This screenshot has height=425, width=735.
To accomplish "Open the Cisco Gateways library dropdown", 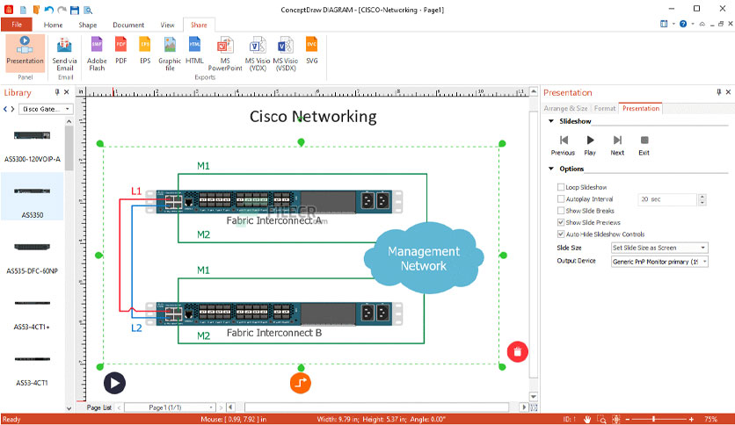I will [46, 109].
